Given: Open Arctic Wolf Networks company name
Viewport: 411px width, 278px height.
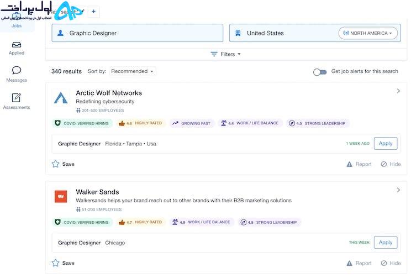Looking at the screenshot, I should click(109, 93).
